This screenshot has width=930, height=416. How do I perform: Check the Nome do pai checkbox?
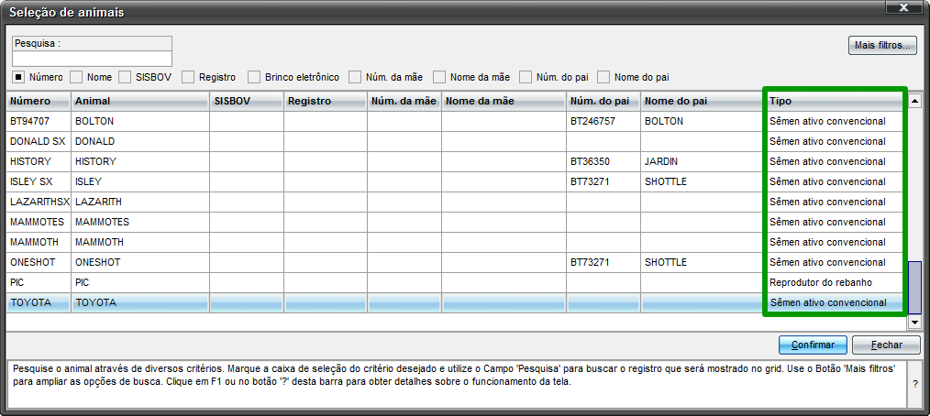[x=603, y=77]
